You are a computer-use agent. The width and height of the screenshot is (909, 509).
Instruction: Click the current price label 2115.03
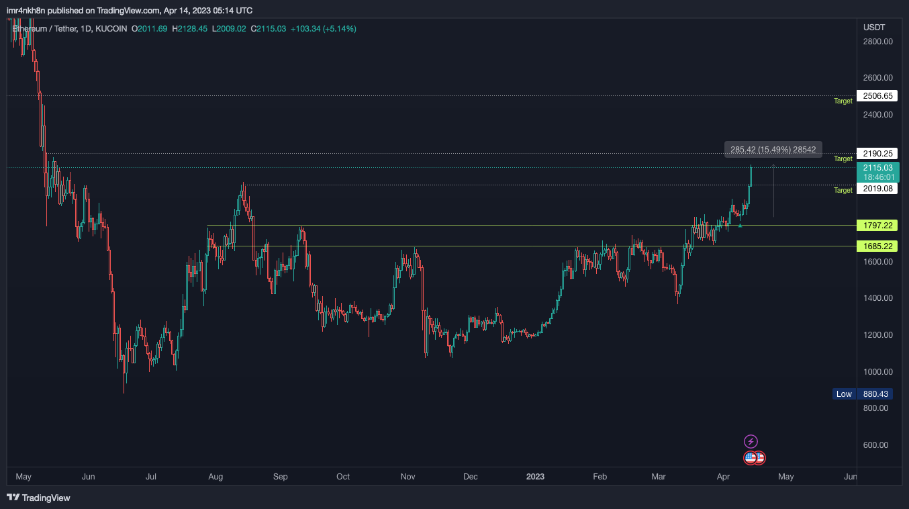click(x=877, y=168)
